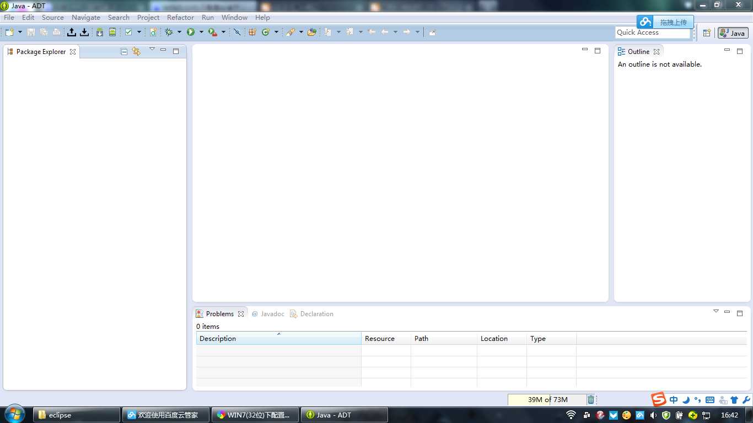
Task: Toggle Link with Editor in Package Explorer
Action: [x=136, y=51]
